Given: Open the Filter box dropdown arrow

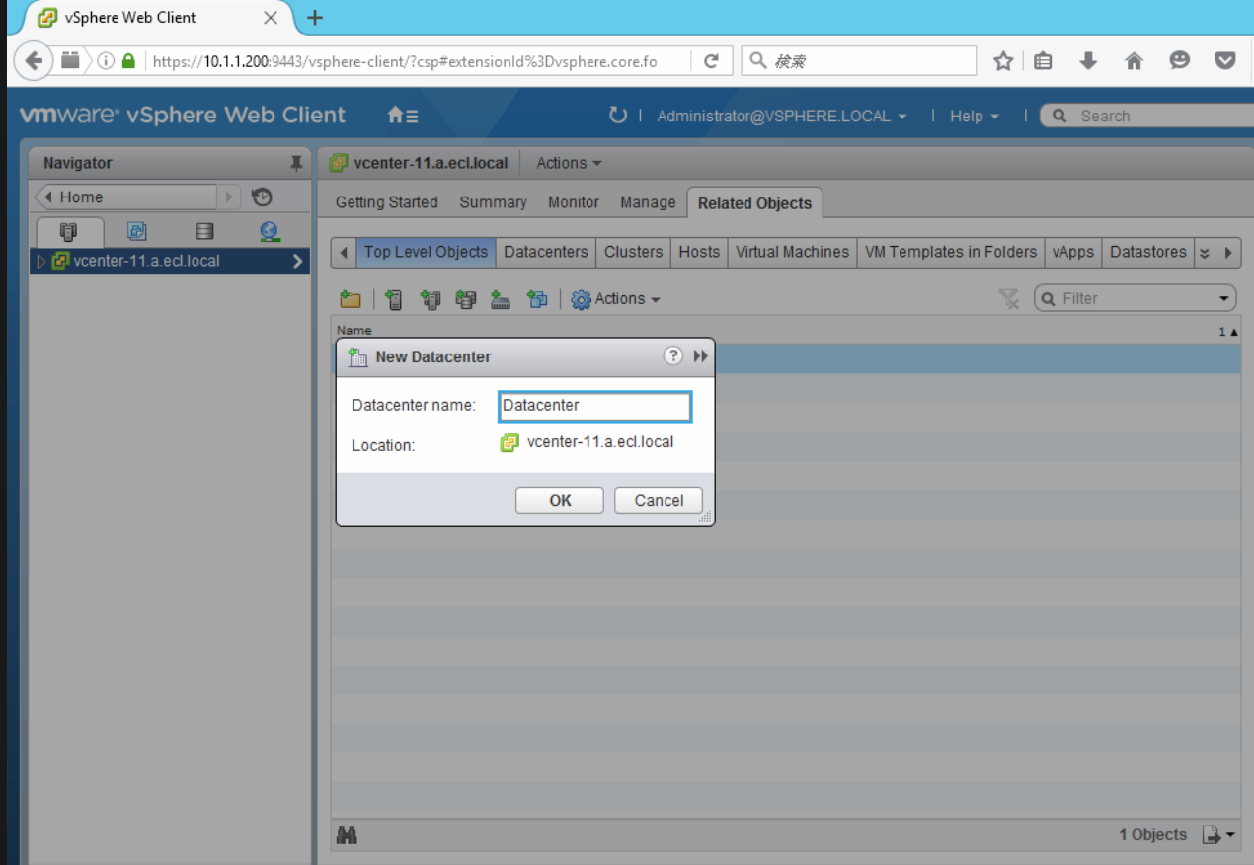Looking at the screenshot, I should 1224,299.
